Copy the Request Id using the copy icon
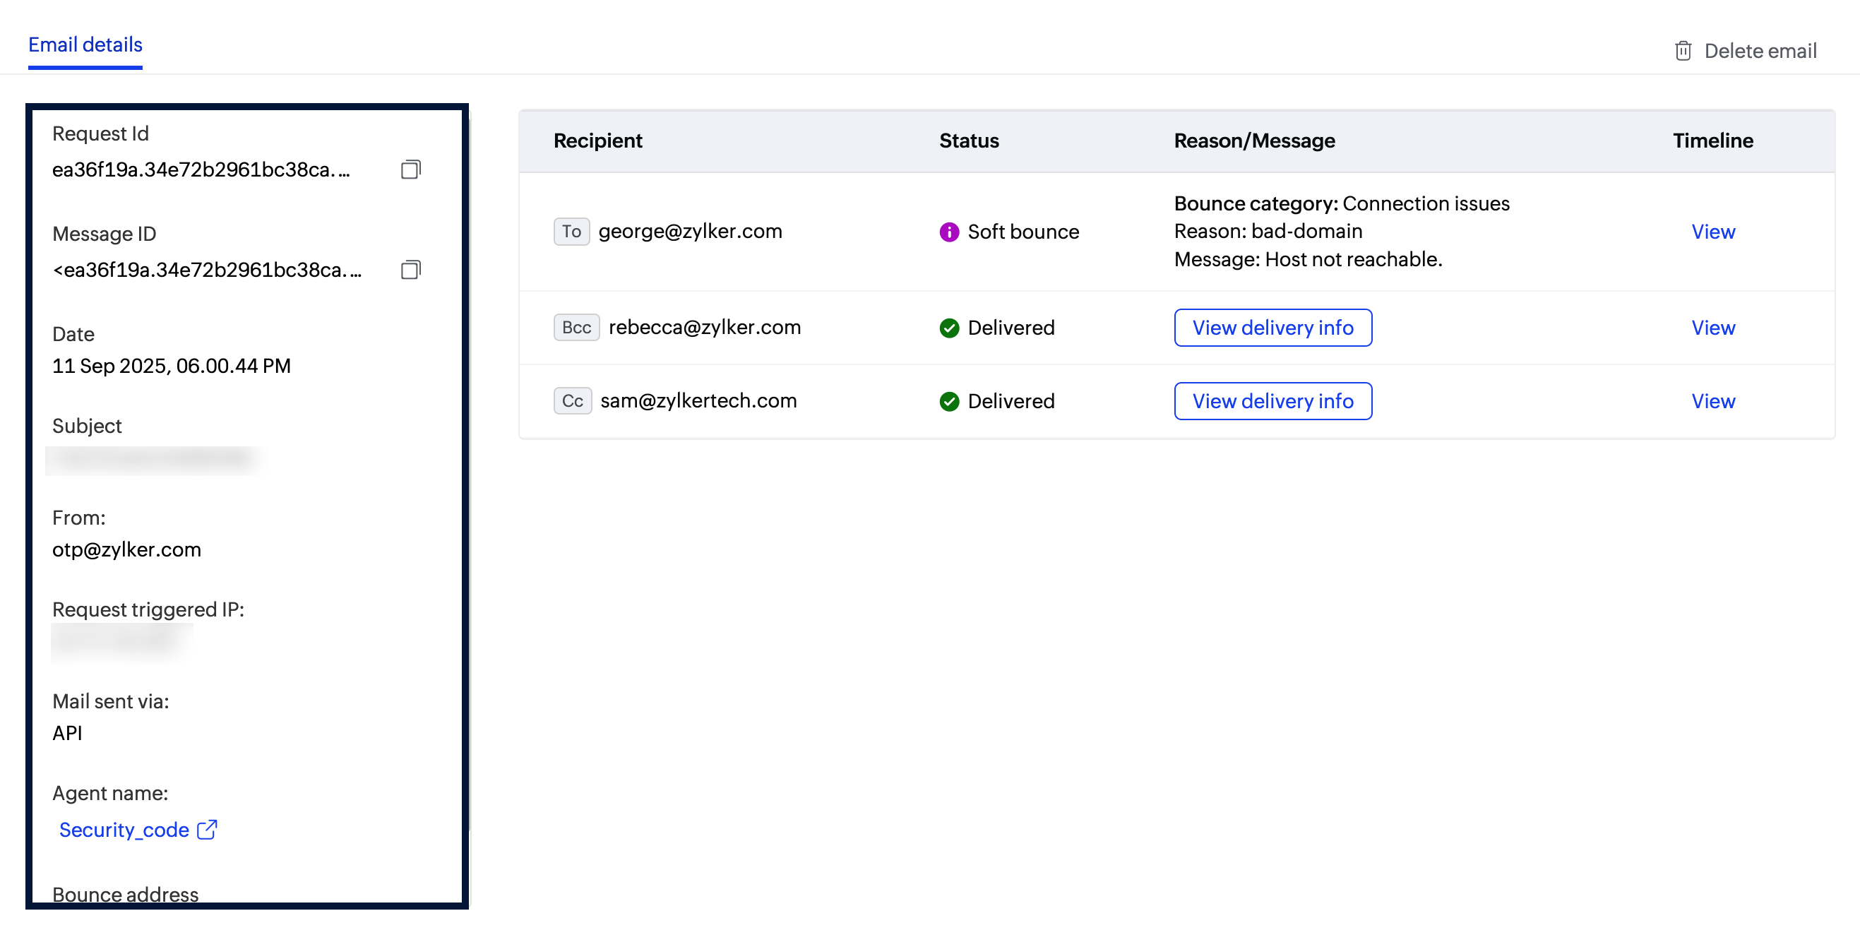This screenshot has height=935, width=1860. [410, 169]
